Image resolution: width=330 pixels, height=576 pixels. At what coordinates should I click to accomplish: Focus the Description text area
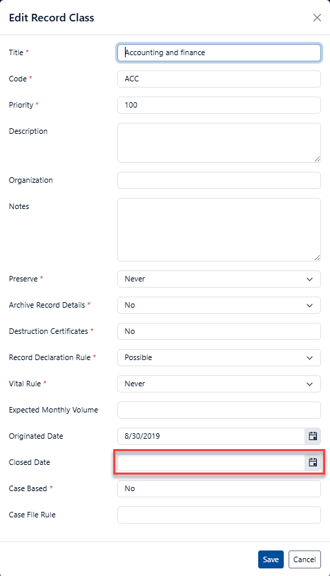point(219,143)
